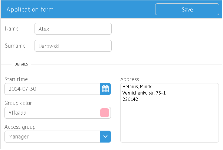The height and width of the screenshot is (150, 223).
Task: Expand the Access group dropdown arrow
Action: tap(105, 137)
